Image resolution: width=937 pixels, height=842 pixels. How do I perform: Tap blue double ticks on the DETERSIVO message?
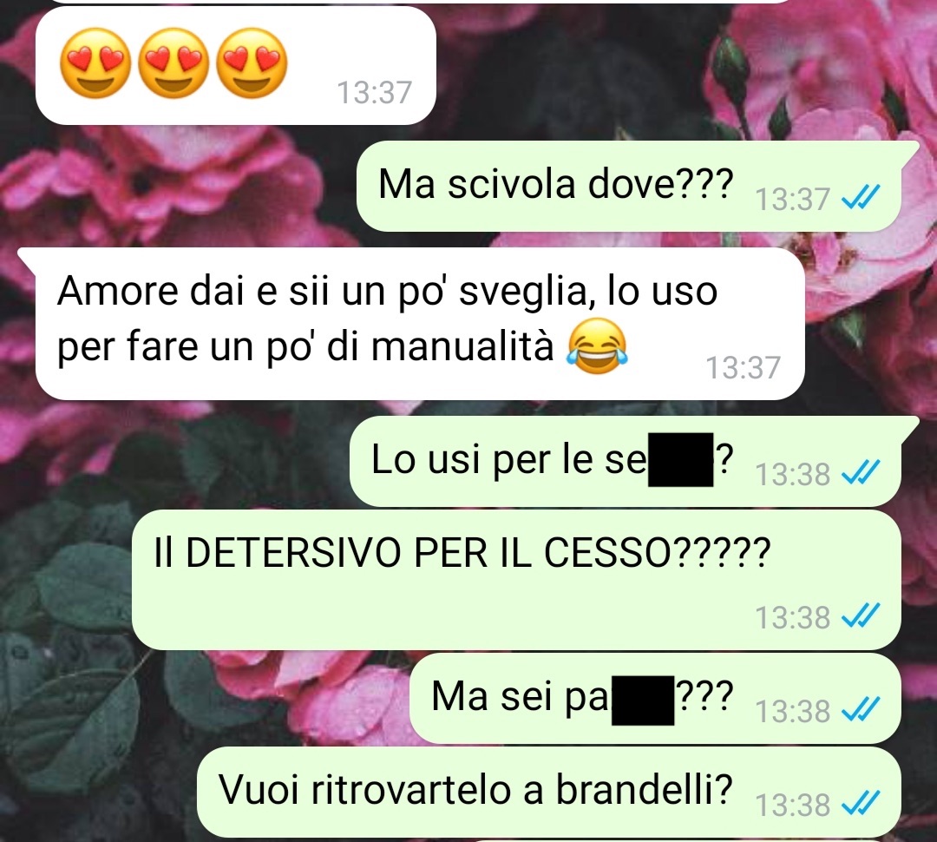click(x=861, y=616)
